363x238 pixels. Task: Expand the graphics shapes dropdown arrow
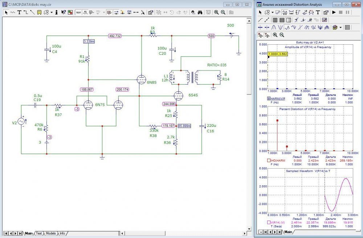pos(52,12)
